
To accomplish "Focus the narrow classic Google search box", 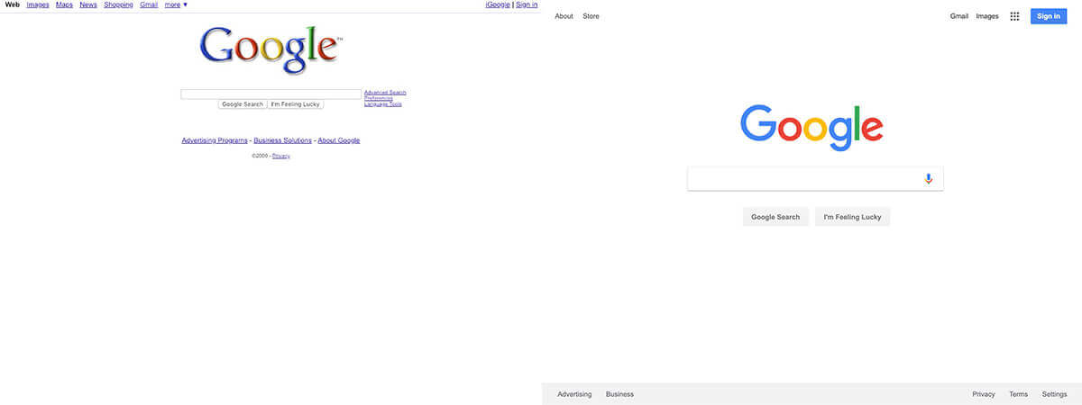I will point(270,94).
